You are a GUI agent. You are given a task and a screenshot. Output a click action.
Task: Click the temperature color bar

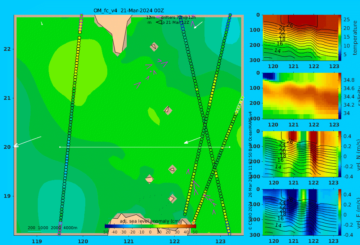coord(340,38)
